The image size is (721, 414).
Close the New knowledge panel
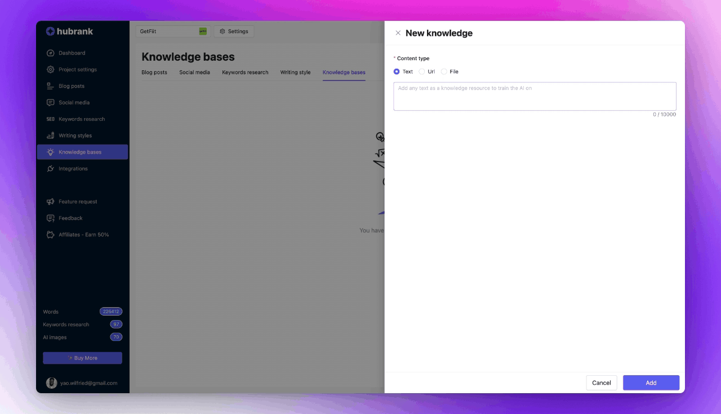tap(398, 33)
